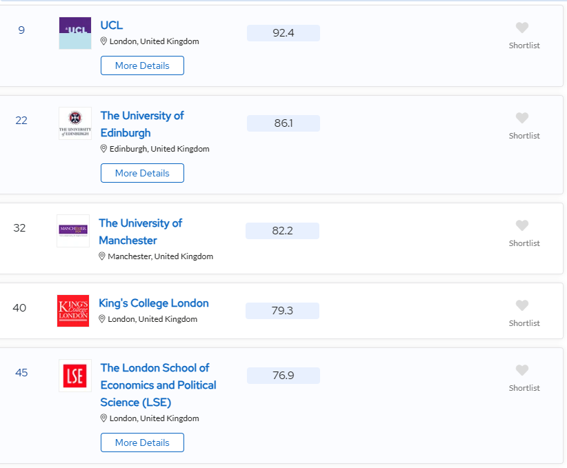Shortlist The University of Manchester via heart

[522, 225]
